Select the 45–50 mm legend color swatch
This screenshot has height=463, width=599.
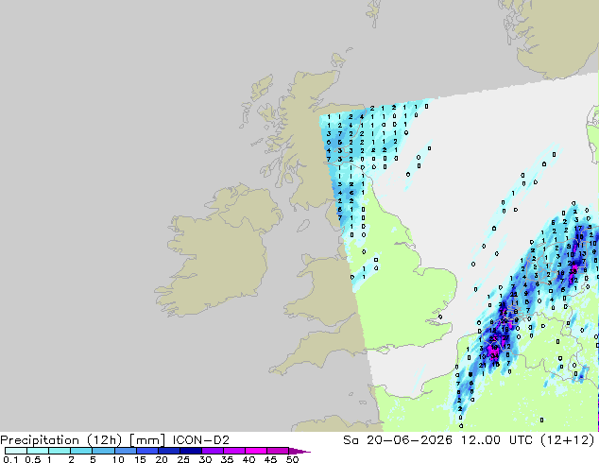click(x=278, y=451)
